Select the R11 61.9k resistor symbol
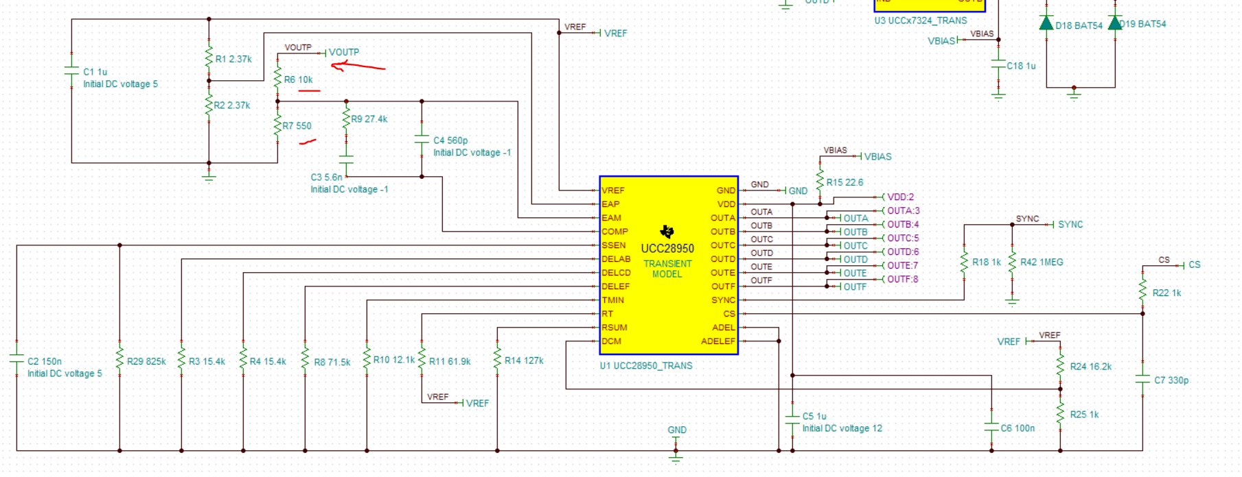1242x477 pixels. point(422,359)
